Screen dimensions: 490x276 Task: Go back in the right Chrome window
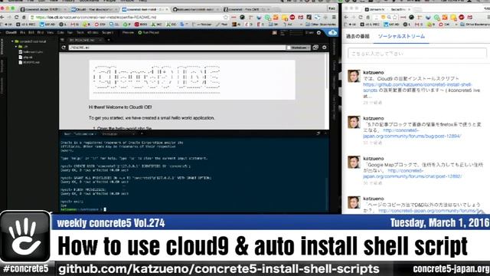click(346, 17)
